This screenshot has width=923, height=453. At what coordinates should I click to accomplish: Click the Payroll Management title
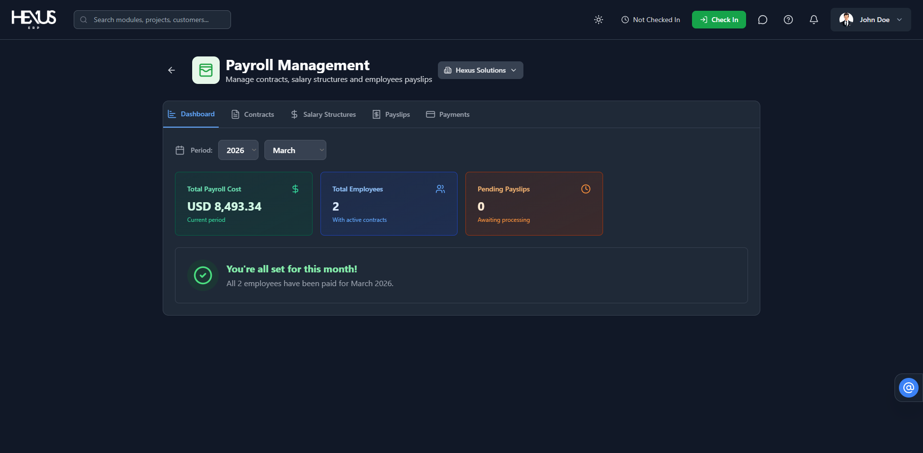(298, 65)
